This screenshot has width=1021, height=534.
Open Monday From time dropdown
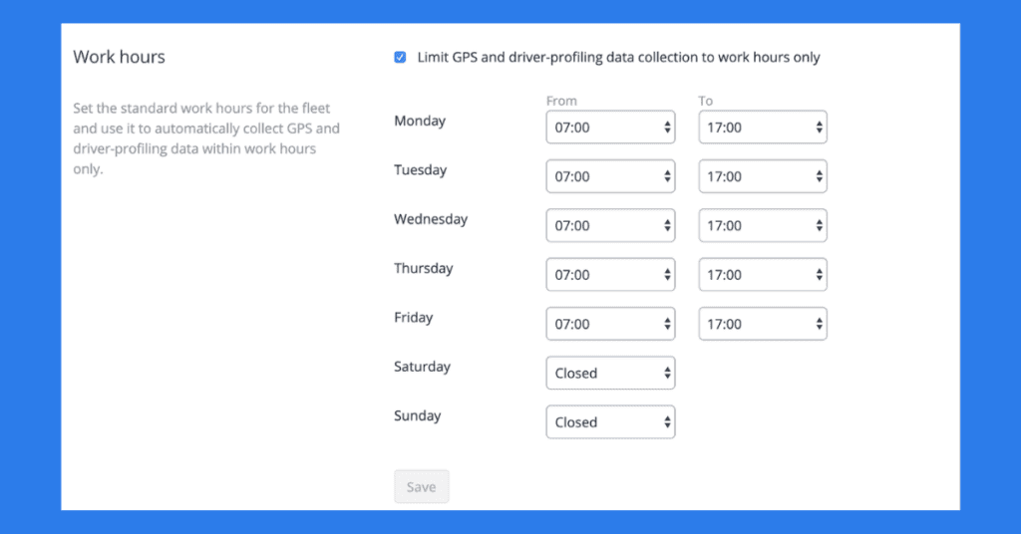click(x=610, y=128)
